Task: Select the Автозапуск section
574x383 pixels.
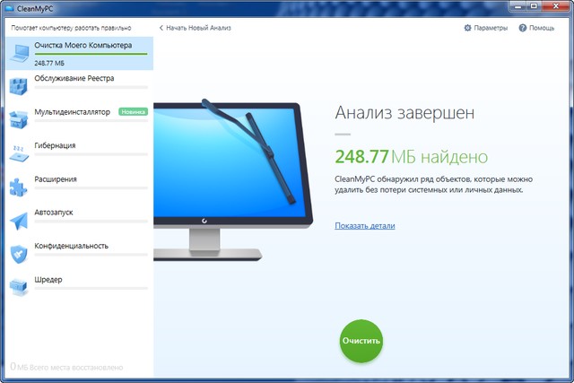Action: point(80,221)
